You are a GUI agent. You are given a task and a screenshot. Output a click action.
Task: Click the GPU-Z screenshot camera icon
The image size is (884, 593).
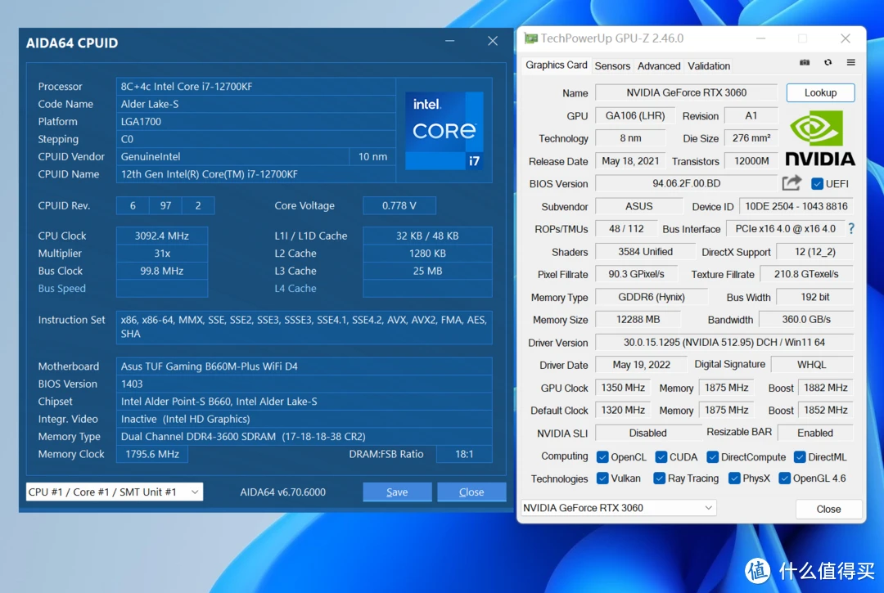pos(805,62)
